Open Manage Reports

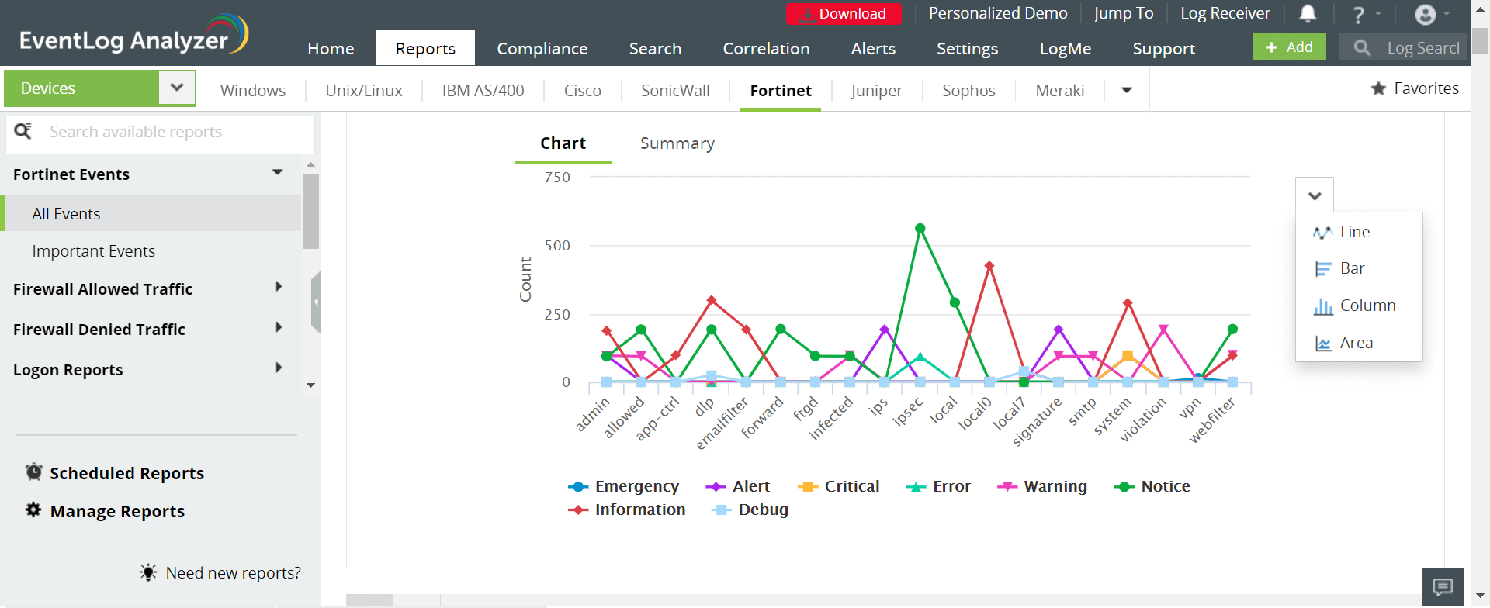coord(117,511)
